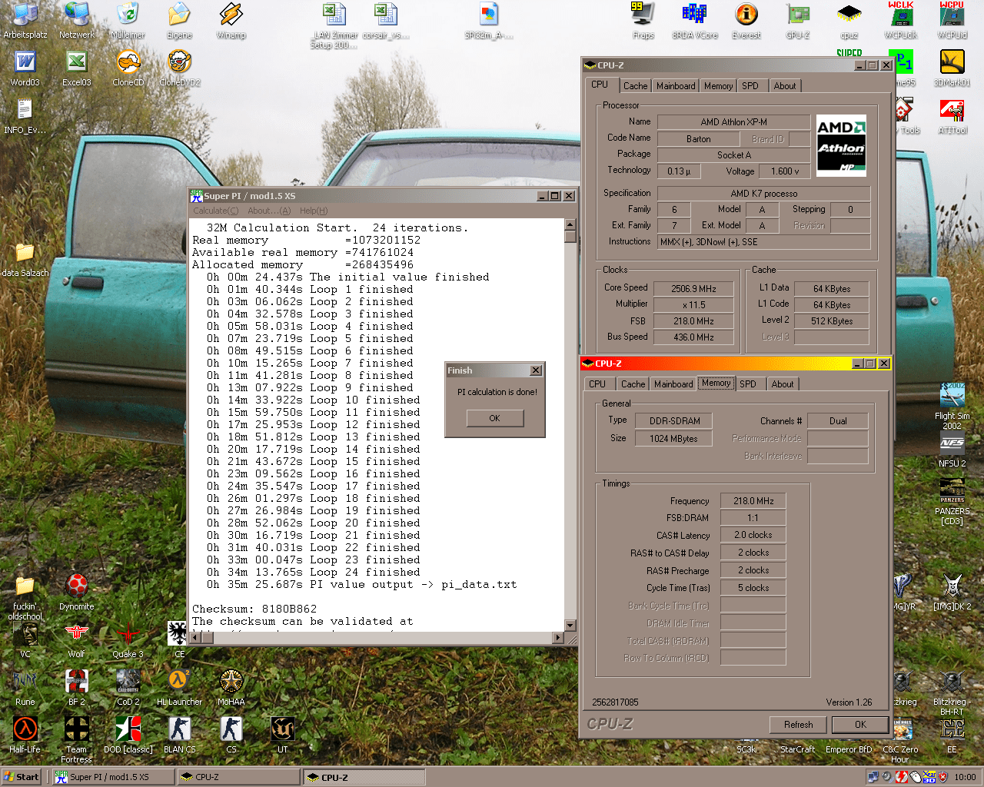Click the CAS# Latency value 2.0 clocks
The height and width of the screenshot is (787, 984).
753,535
